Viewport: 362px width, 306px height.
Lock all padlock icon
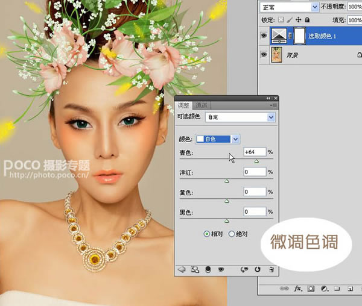307,20
